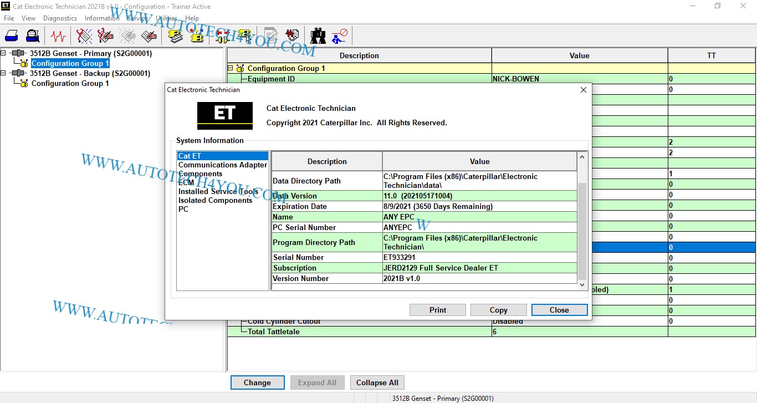757x403 pixels.
Task: Open the Information menu
Action: tap(101, 18)
